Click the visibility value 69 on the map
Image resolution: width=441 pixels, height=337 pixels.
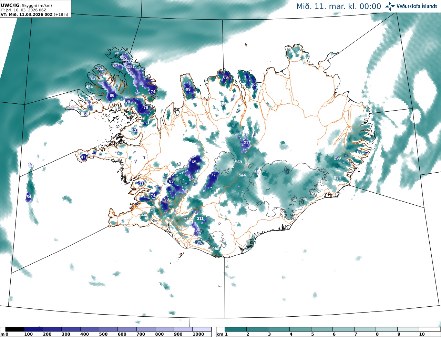tap(225, 77)
